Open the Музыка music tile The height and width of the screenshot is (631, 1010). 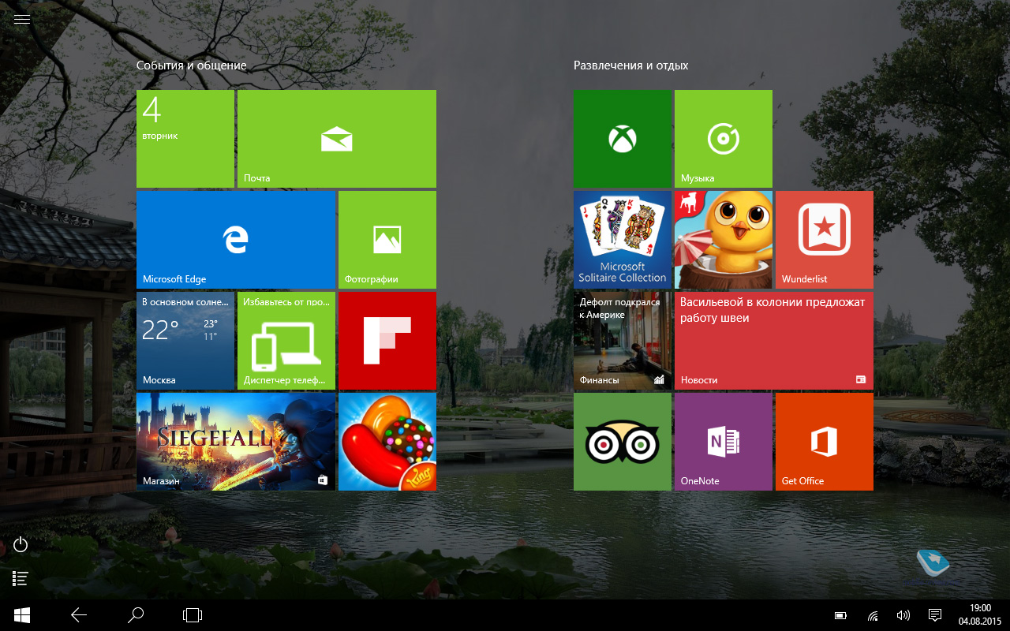click(x=724, y=139)
